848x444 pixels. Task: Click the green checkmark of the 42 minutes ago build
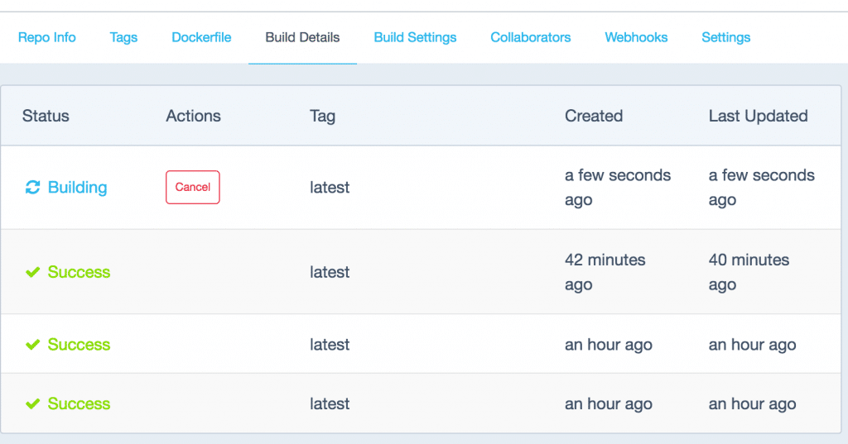(x=33, y=272)
